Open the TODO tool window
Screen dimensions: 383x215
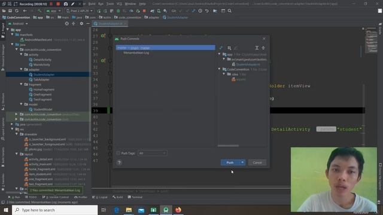coord(31,197)
